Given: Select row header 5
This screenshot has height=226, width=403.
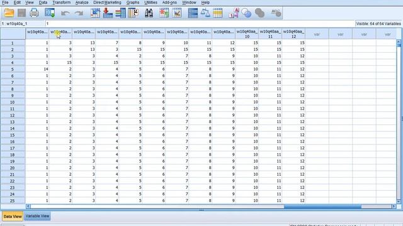Looking at the screenshot, I should (x=13, y=69).
